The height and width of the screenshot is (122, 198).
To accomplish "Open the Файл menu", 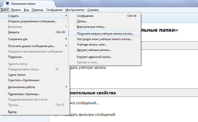I will pos(4,10).
